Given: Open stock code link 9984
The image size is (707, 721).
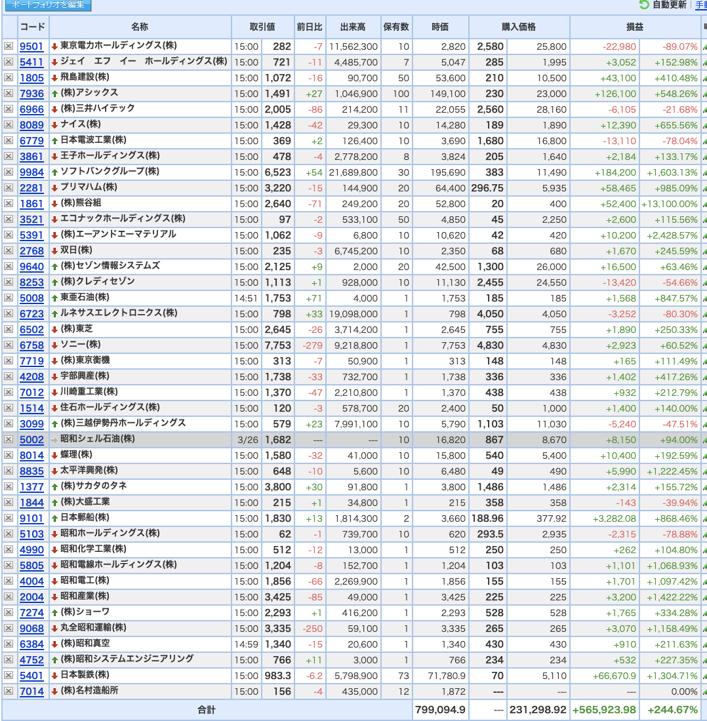Looking at the screenshot, I should 31,172.
